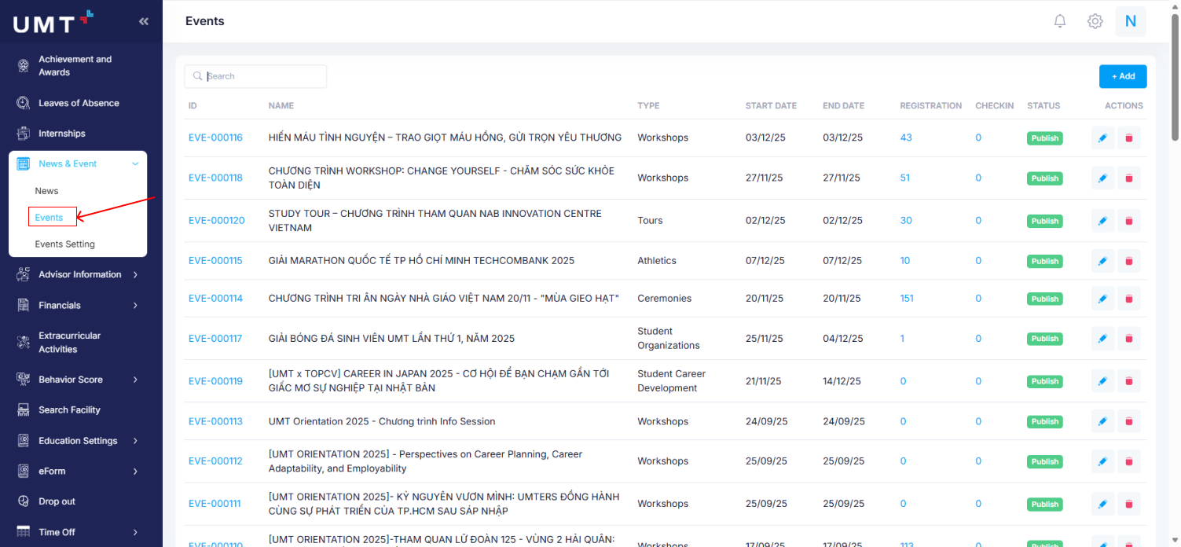
Task: Open event link EVE-000120
Action: click(x=216, y=221)
